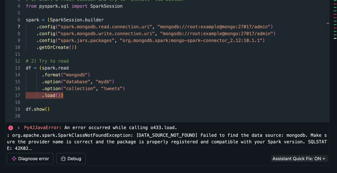Viewport: 337px width, 173px height.
Task: Click the highlighted .load() error line
Action: (52, 95)
